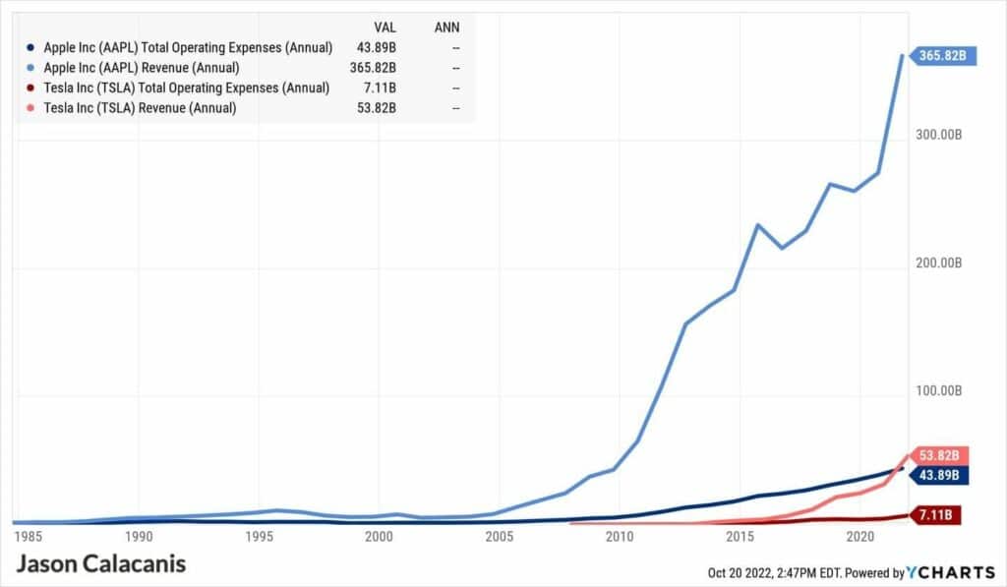Image resolution: width=1007 pixels, height=587 pixels.
Task: Click the Jason Calacanis watermark text
Action: 101,564
